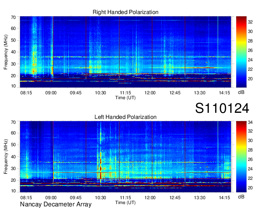Click the '11:15' tick on Right Handed time axis
This screenshot has width=257, height=209.
point(125,93)
